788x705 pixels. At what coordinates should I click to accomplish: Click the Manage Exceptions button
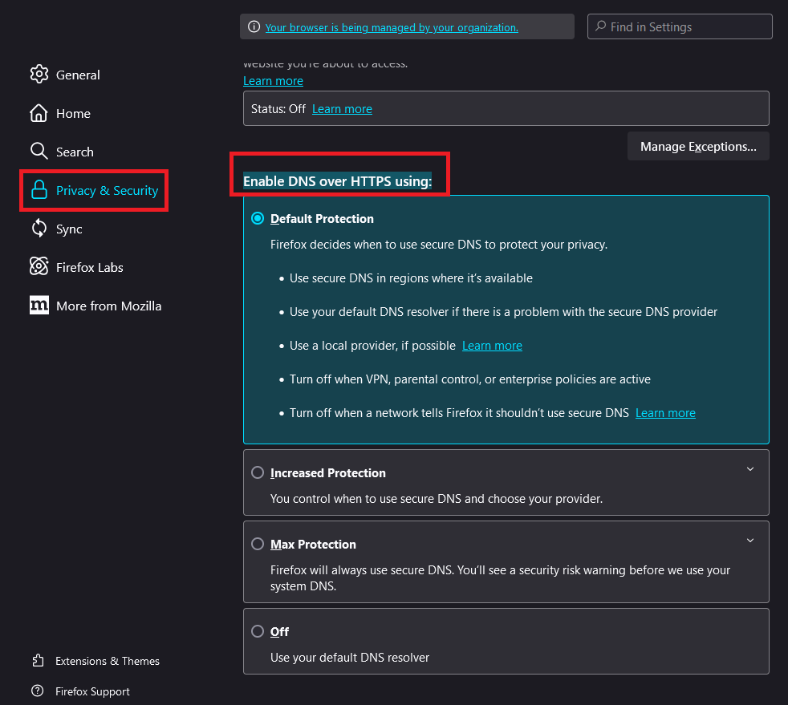coord(698,146)
